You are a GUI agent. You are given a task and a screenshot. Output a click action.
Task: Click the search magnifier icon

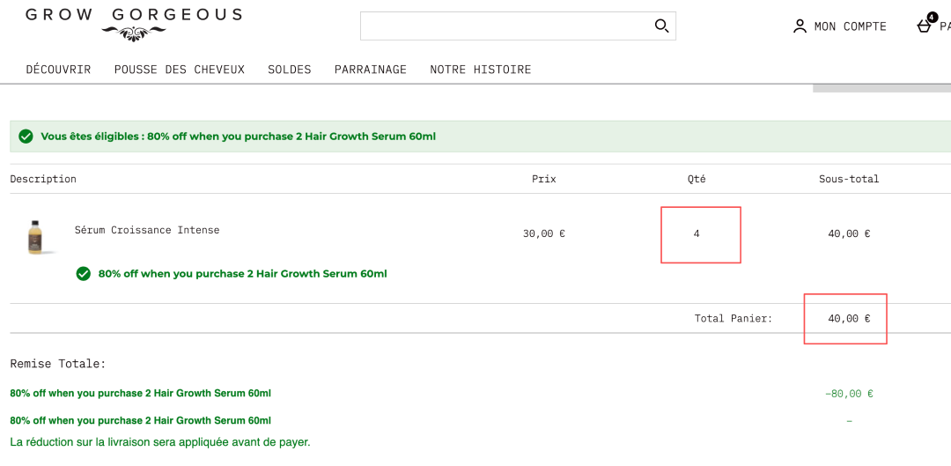[661, 26]
